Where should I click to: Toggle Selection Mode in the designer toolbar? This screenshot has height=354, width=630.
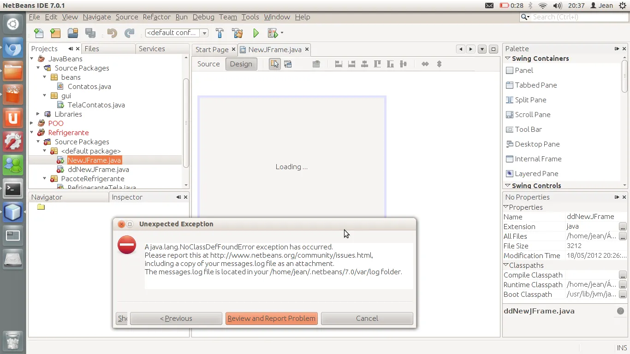pyautogui.click(x=274, y=64)
